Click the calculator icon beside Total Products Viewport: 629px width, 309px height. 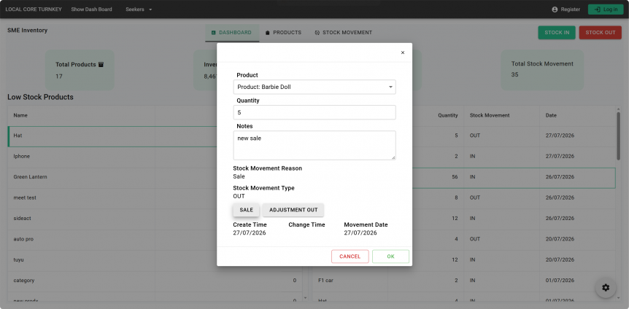click(x=101, y=64)
